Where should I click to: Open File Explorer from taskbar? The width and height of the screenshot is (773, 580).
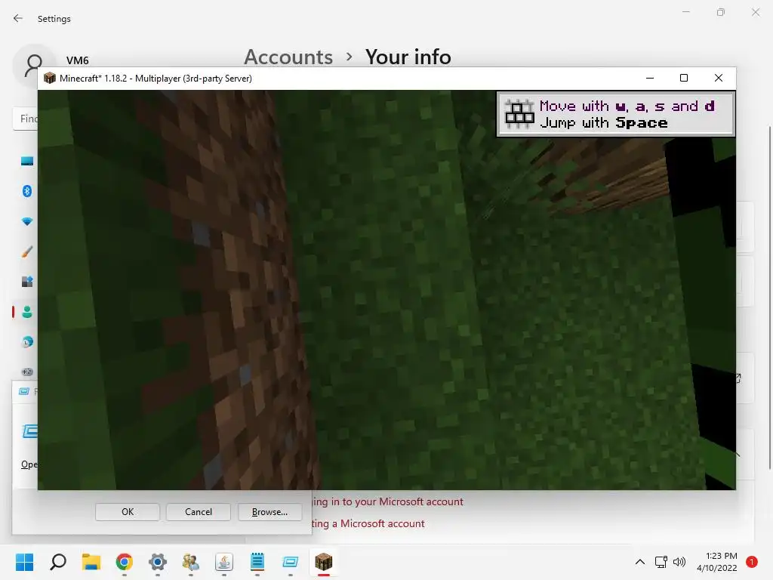tap(91, 562)
